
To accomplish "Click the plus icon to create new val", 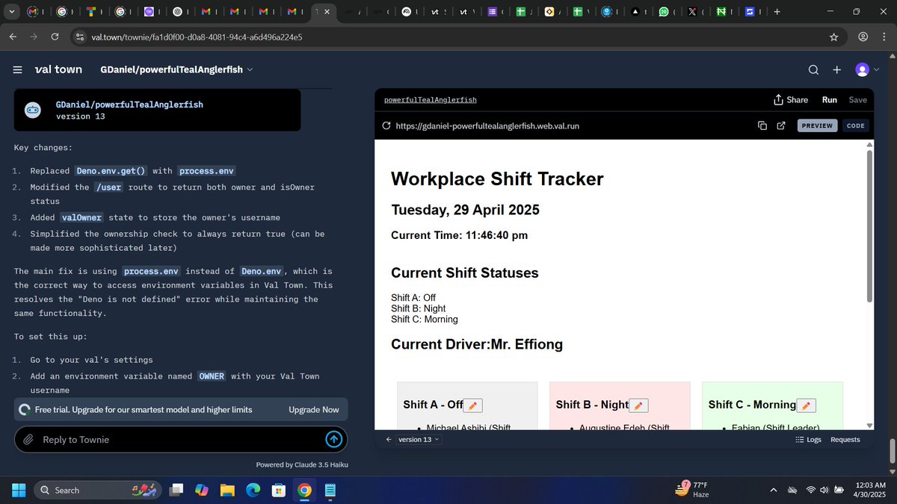I will 837,69.
